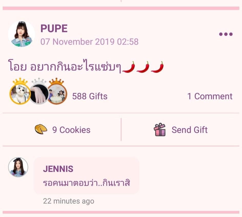Open the PUPE username link
The height and width of the screenshot is (217, 242).
pyautogui.click(x=54, y=28)
